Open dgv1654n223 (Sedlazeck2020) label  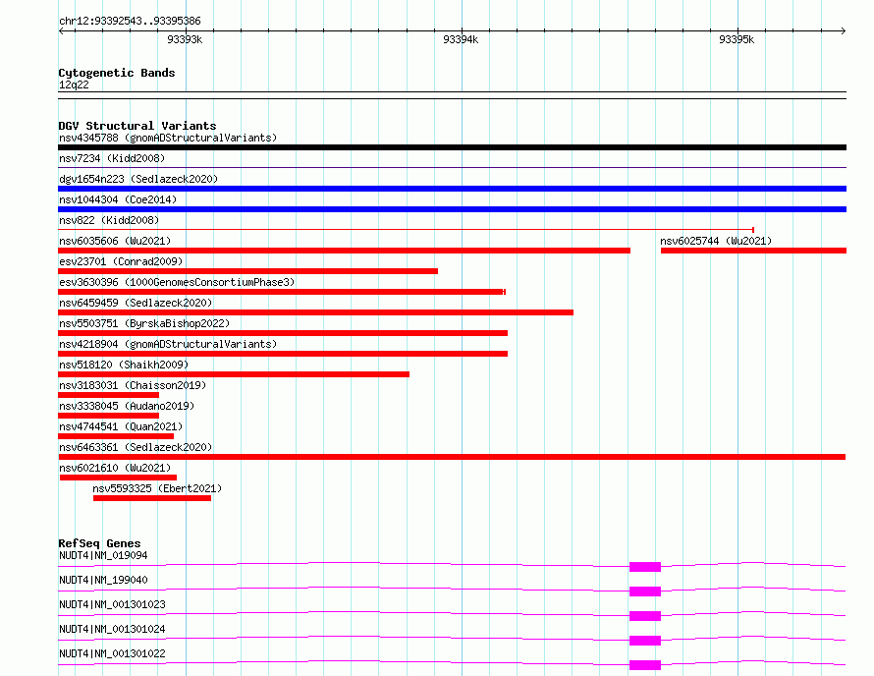[x=138, y=179]
